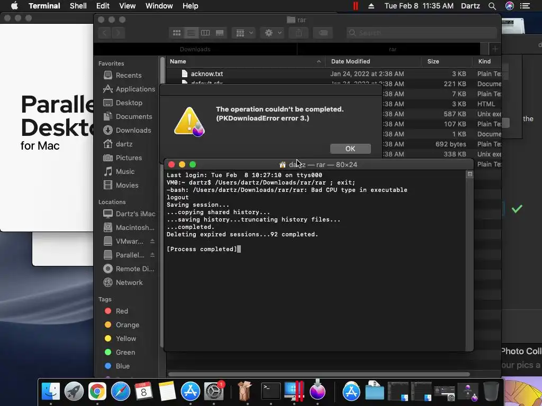This screenshot has height=406, width=542.
Task: Open the Apple menu
Action: (14, 6)
